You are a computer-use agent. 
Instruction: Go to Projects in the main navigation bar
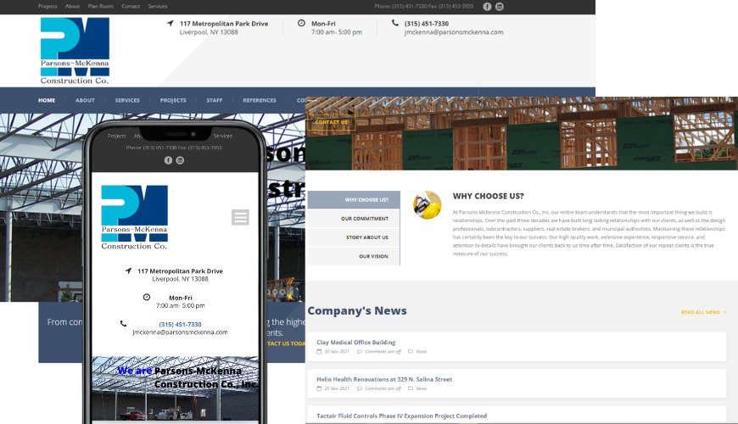tap(173, 100)
